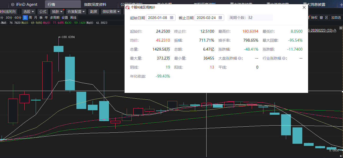The width and height of the screenshot is (343, 158).
Task: Switch to 指数深度资料 tab
Action: click(95, 4)
